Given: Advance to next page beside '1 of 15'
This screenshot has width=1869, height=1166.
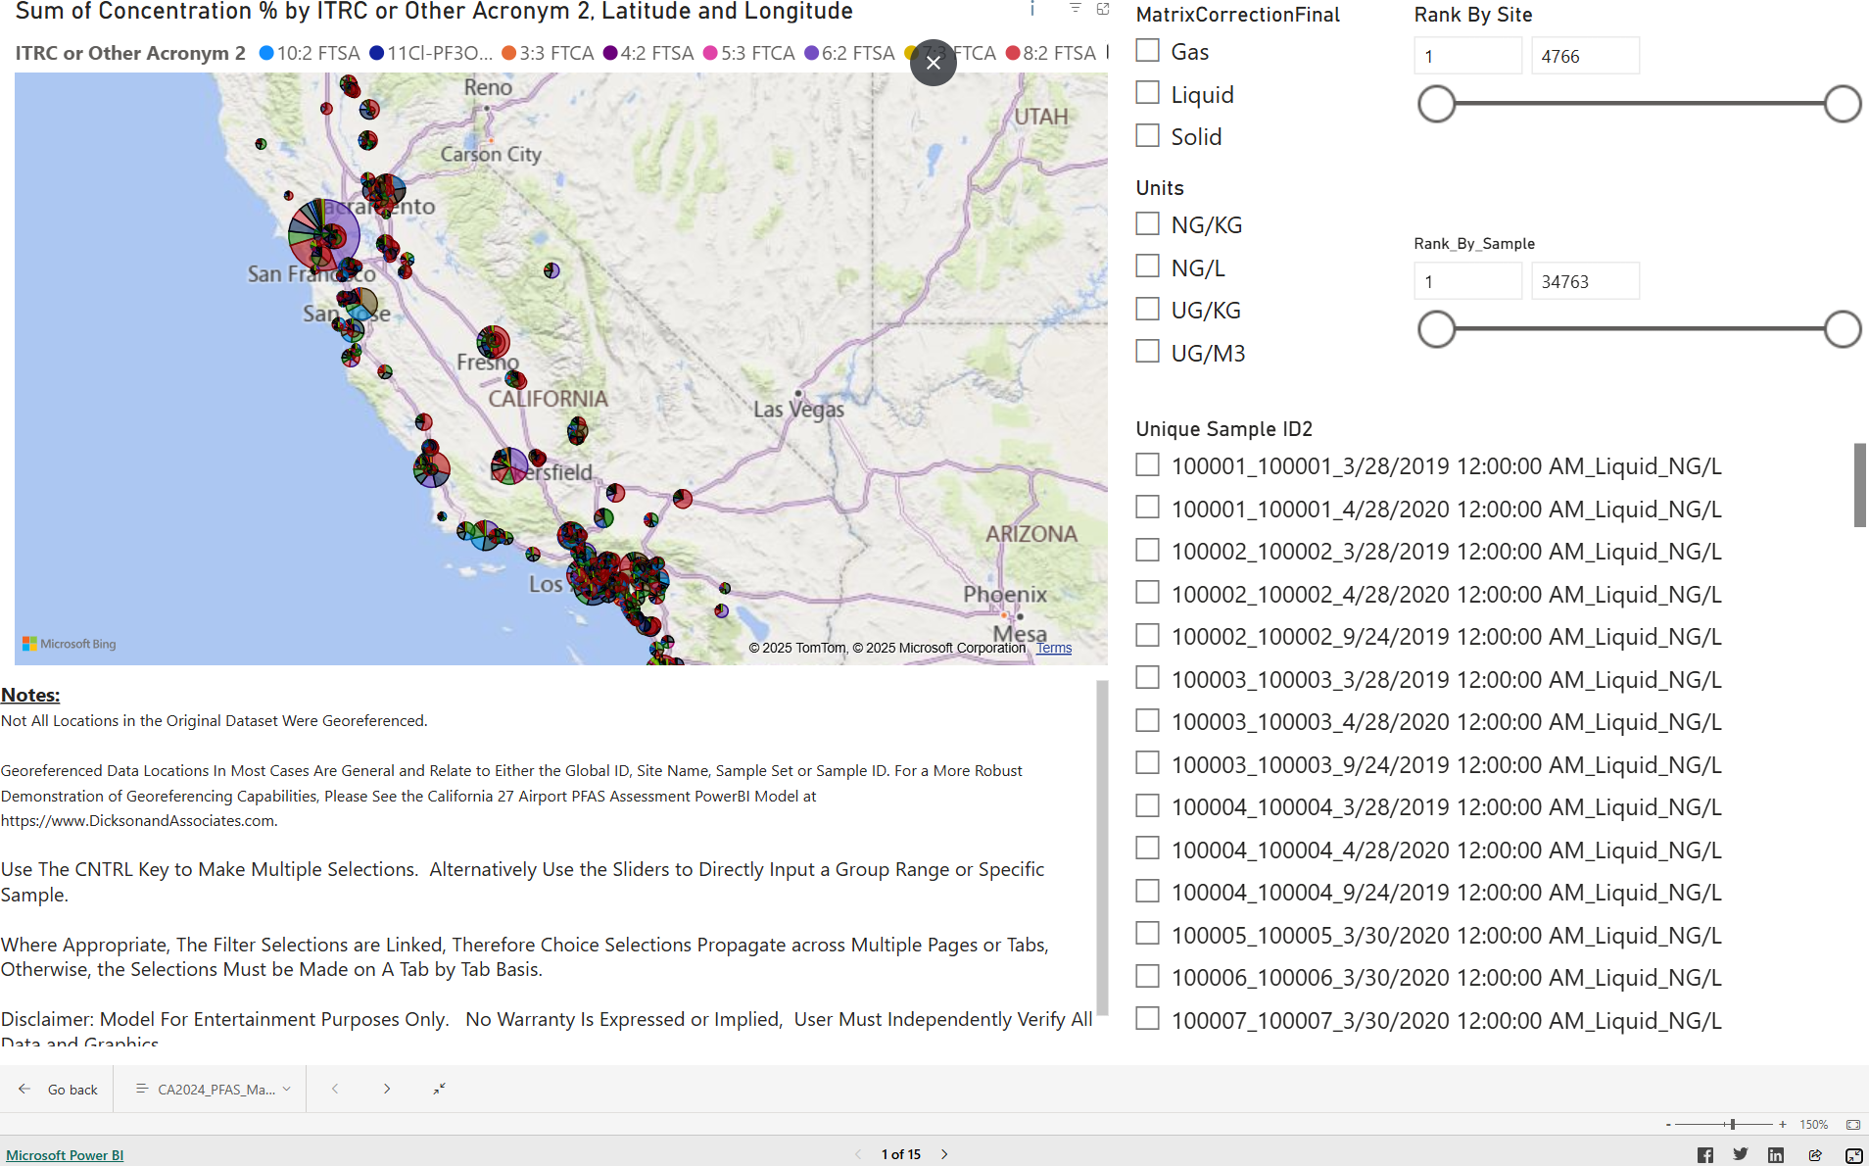Looking at the screenshot, I should (x=944, y=1154).
